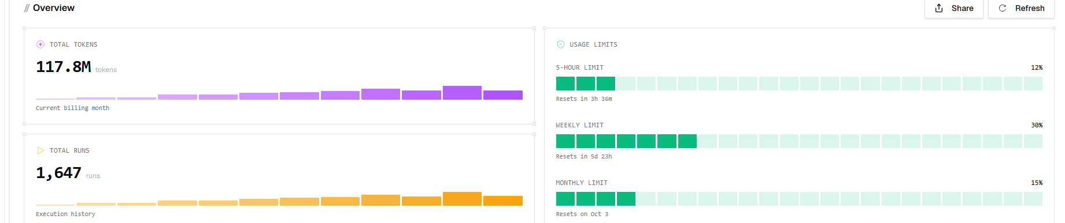Viewport: 1065px width, 223px height.
Task: Select the tallest purple token bar
Action: pyautogui.click(x=462, y=93)
